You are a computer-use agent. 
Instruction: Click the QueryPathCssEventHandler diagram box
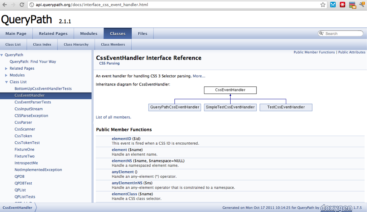tap(175, 107)
